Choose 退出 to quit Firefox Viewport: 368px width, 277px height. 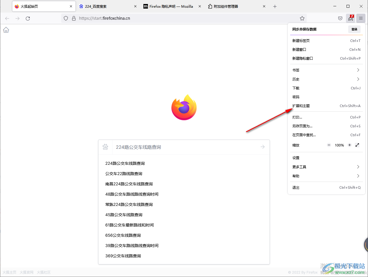tap(326, 187)
